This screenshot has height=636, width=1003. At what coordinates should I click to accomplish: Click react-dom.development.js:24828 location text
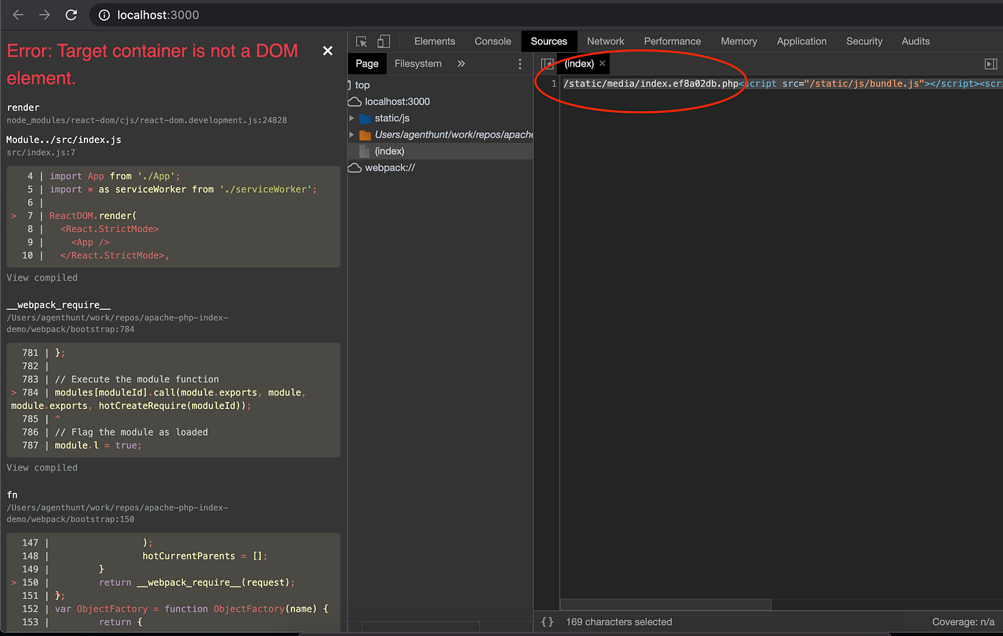[147, 120]
